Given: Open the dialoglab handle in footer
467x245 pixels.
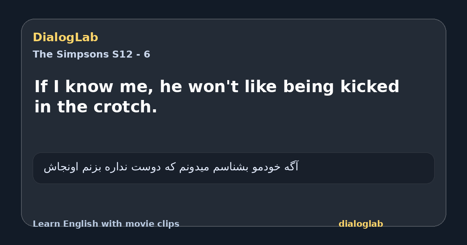Looking at the screenshot, I should [x=361, y=224].
